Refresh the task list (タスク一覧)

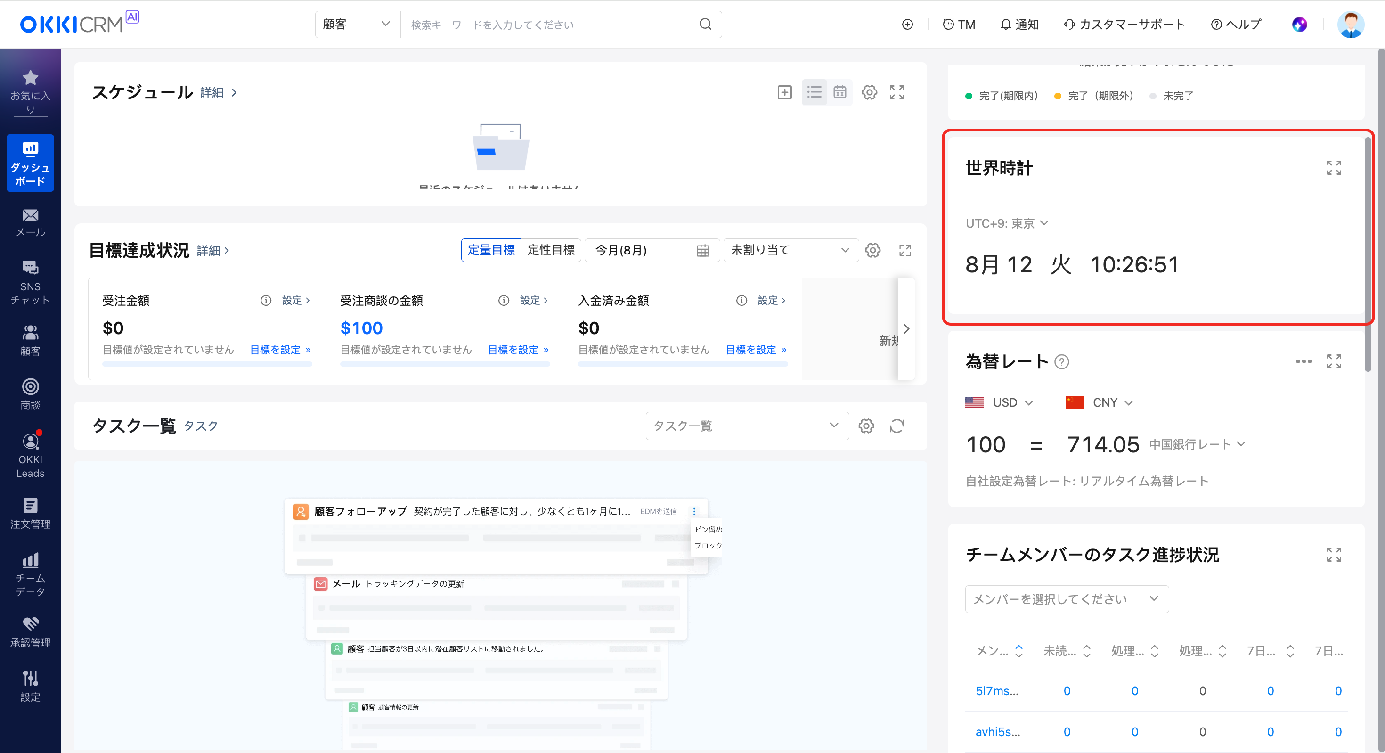point(896,426)
